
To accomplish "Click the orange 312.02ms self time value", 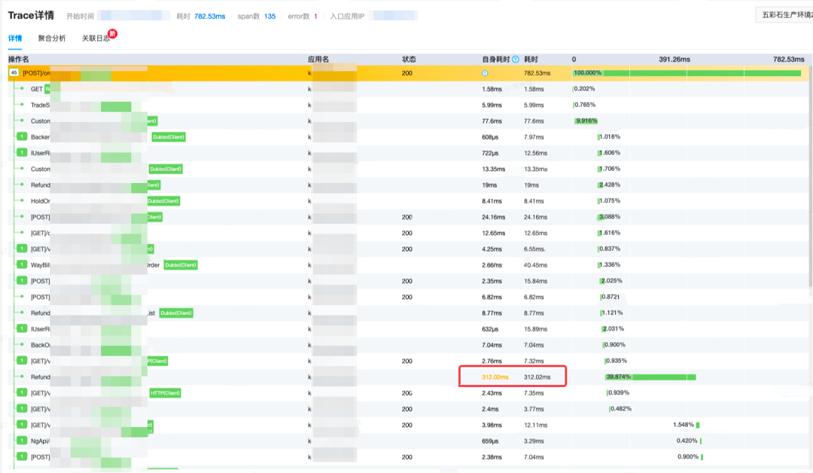I will click(x=495, y=377).
